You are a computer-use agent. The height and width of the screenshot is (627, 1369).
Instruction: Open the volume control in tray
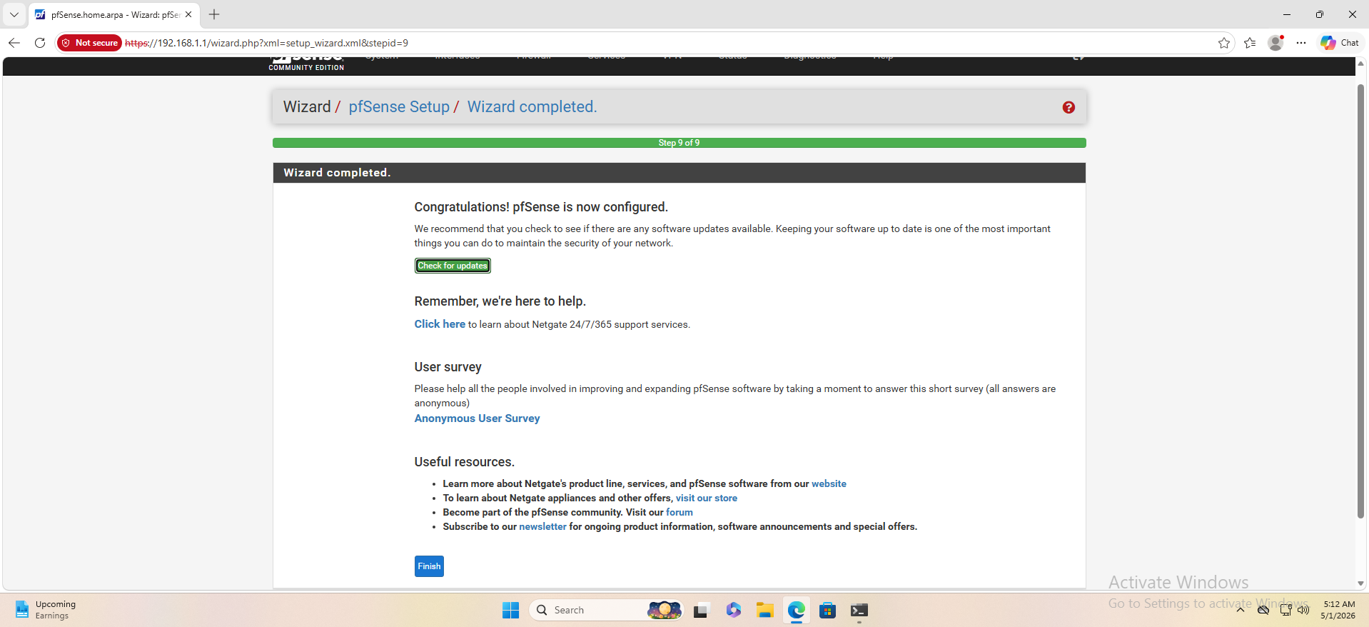click(x=1303, y=610)
